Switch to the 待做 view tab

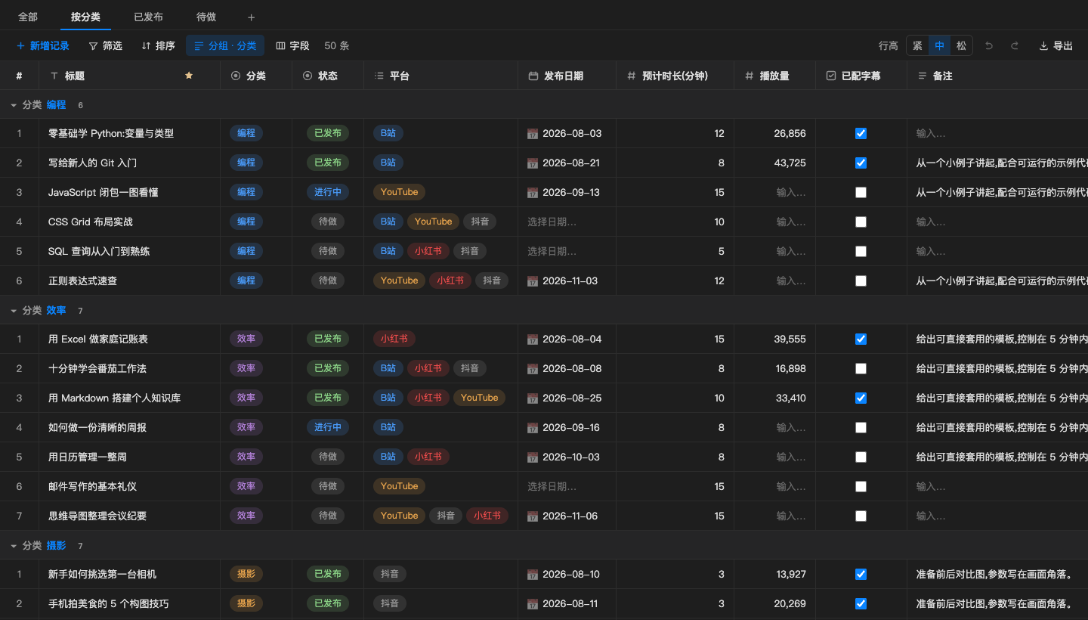pyautogui.click(x=206, y=17)
